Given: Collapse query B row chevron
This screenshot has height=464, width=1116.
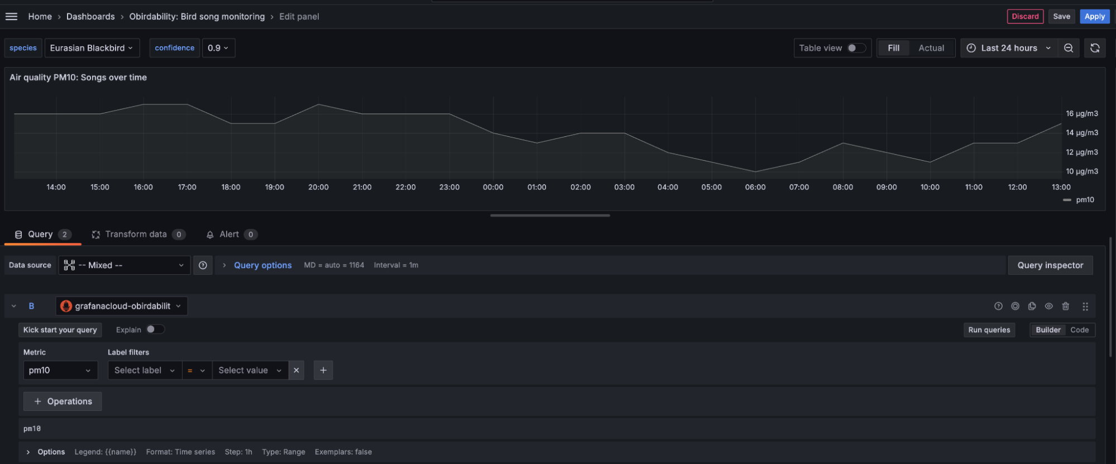Looking at the screenshot, I should [14, 306].
